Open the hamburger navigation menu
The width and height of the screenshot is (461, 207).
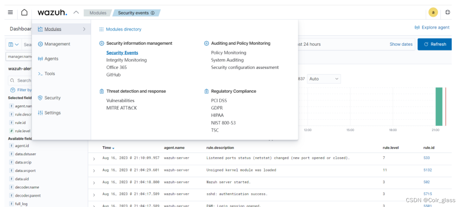pyautogui.click(x=10, y=12)
